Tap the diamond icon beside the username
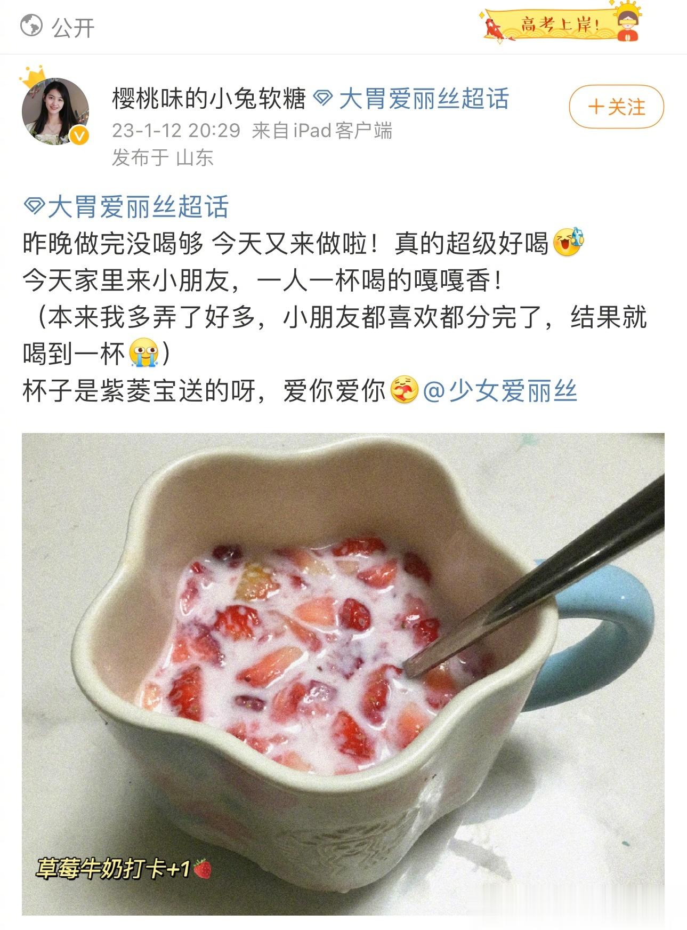The height and width of the screenshot is (930, 687). pos(323,98)
